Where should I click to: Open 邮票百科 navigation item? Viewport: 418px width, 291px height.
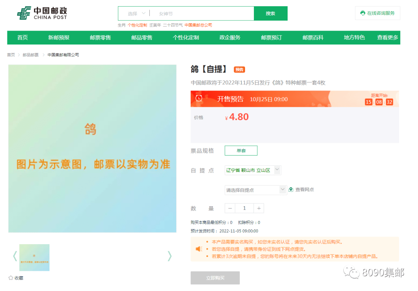pos(313,38)
